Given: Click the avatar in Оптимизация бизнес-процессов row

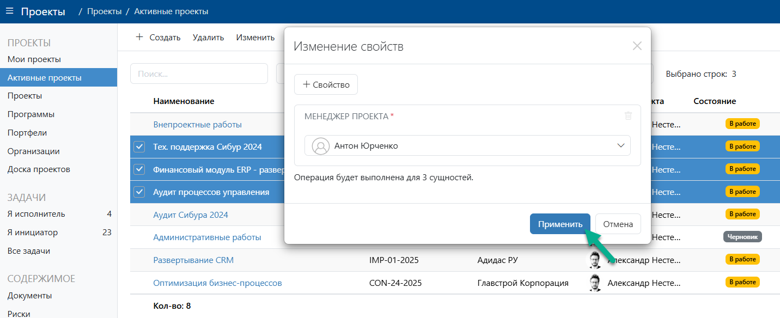Looking at the screenshot, I should [596, 283].
